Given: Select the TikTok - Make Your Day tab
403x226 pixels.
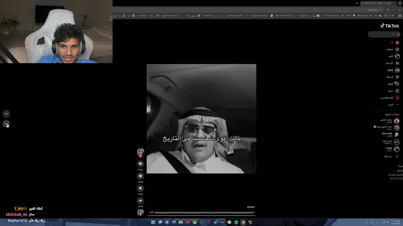Looking at the screenshot, I should [x=379, y=3].
